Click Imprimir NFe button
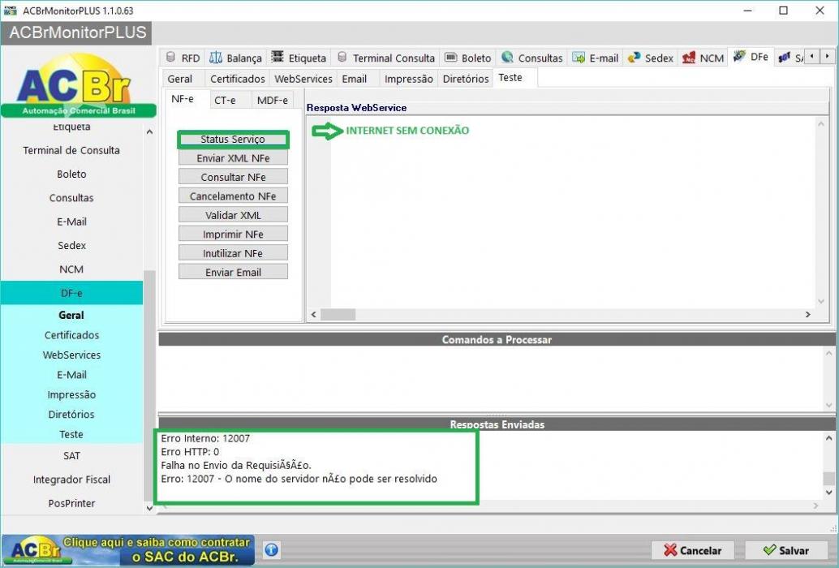839x568 pixels. coord(233,235)
